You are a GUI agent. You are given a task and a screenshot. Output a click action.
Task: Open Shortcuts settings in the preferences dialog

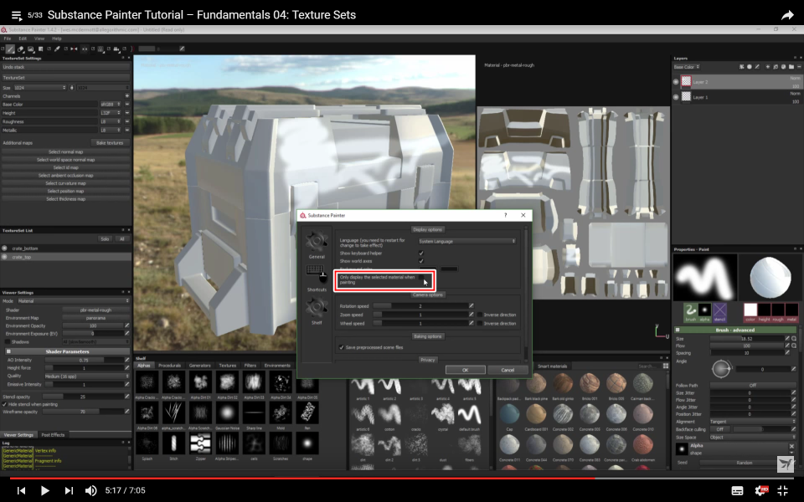point(317,278)
